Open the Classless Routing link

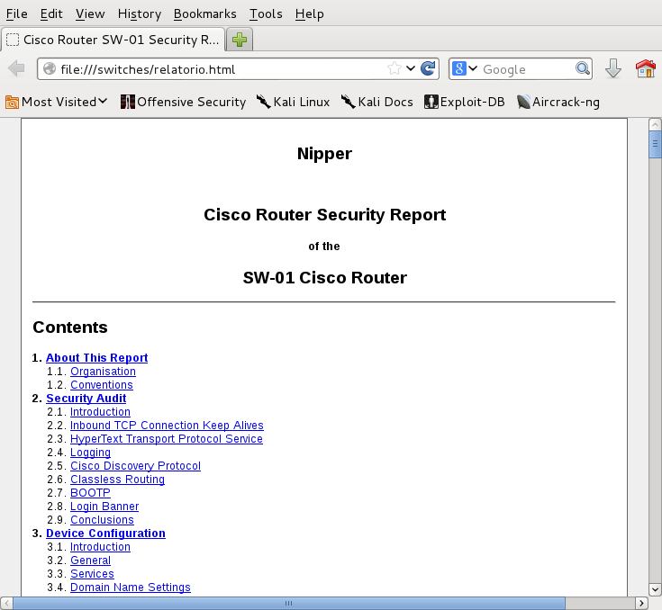click(117, 480)
